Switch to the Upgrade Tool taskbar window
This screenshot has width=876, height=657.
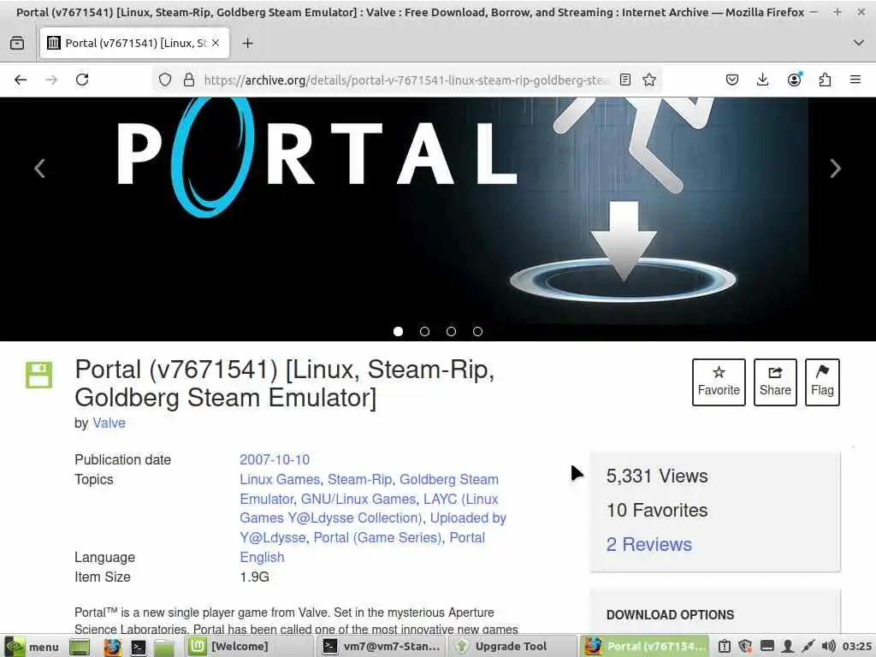(512, 647)
